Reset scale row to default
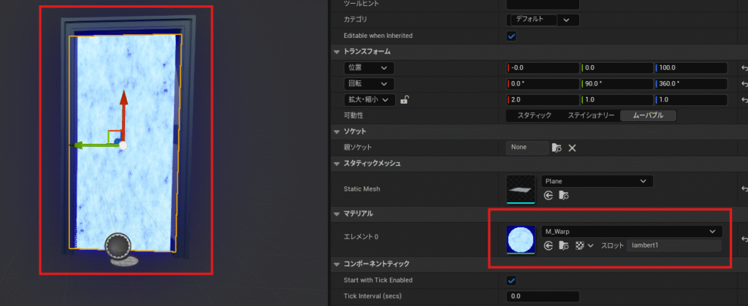The height and width of the screenshot is (306, 748). point(744,100)
